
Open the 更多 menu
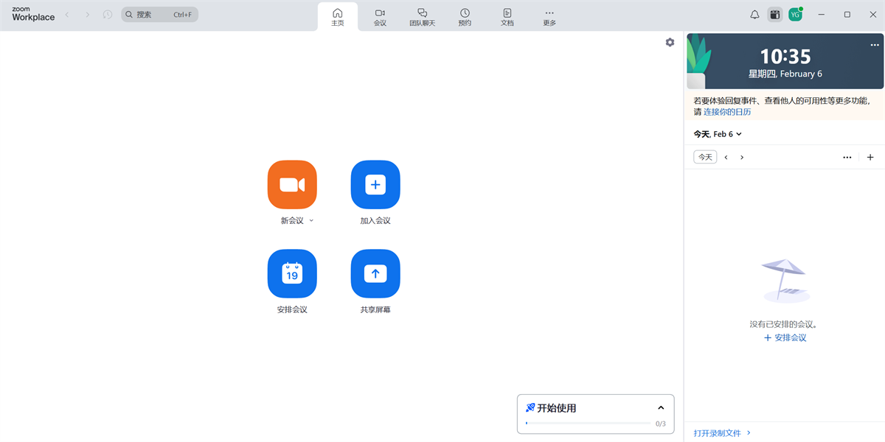click(549, 16)
